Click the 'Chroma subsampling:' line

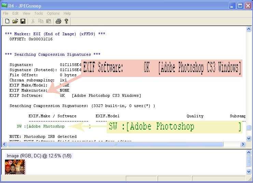tap(38, 80)
